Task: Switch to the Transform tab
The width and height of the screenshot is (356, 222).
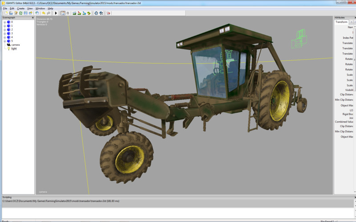Action: tap(341, 22)
